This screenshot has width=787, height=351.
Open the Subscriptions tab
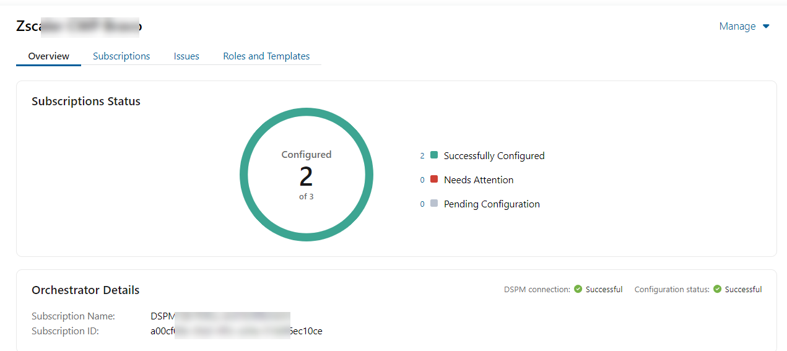click(121, 56)
